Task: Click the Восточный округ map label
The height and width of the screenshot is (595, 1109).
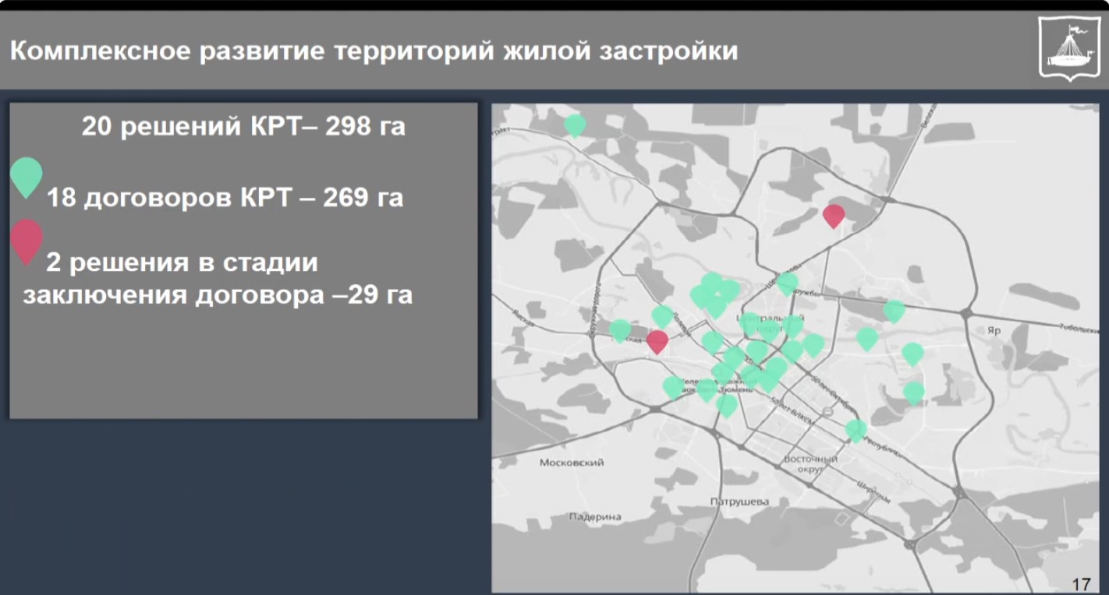Action: click(x=810, y=464)
